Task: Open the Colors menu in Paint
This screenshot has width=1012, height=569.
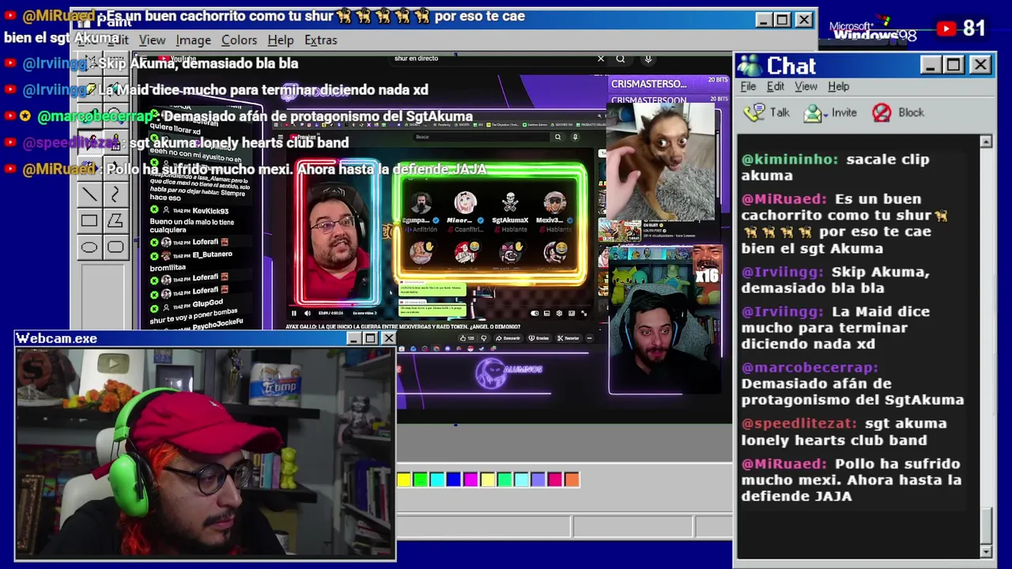Action: (x=239, y=40)
